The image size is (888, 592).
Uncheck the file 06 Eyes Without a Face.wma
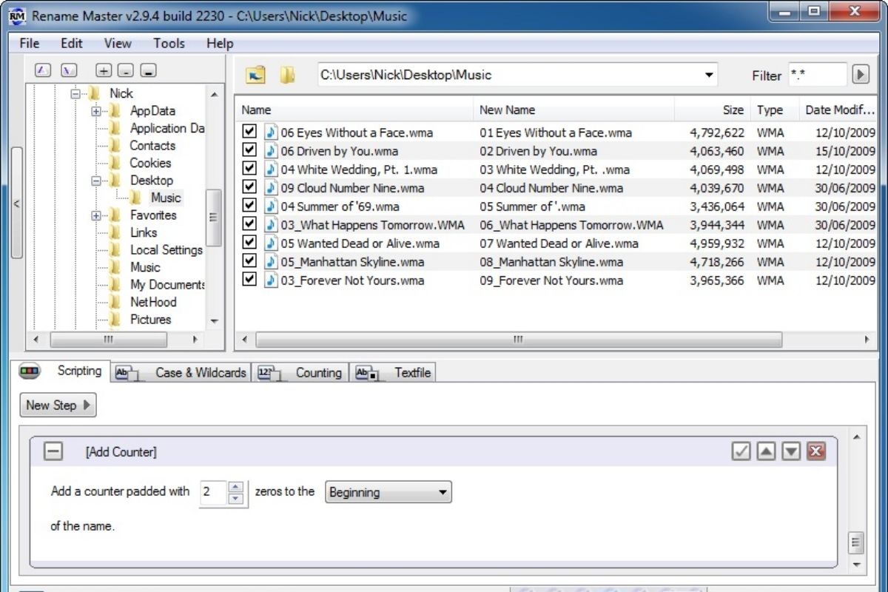pos(249,132)
